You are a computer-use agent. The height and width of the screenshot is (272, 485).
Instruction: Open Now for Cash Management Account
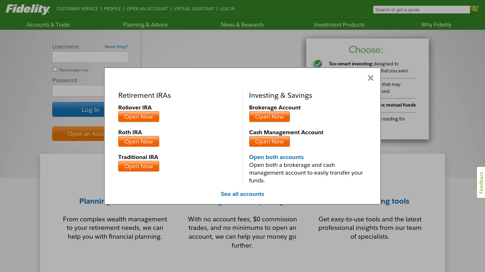pos(269,141)
